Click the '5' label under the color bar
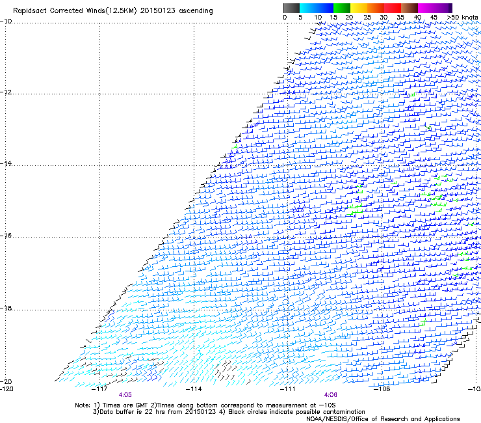The height and width of the screenshot is (423, 481). point(300,17)
